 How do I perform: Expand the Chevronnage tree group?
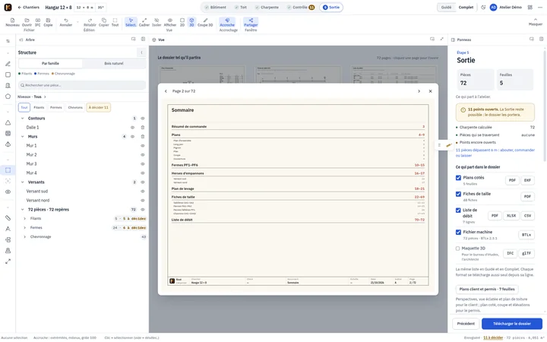(x=25, y=236)
